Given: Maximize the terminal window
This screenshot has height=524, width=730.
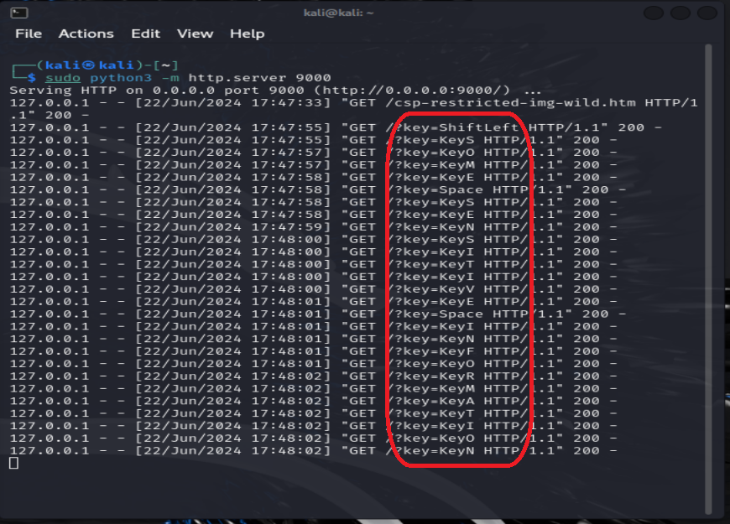Looking at the screenshot, I should [680, 13].
